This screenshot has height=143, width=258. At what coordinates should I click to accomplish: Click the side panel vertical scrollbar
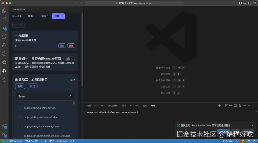pos(83,49)
